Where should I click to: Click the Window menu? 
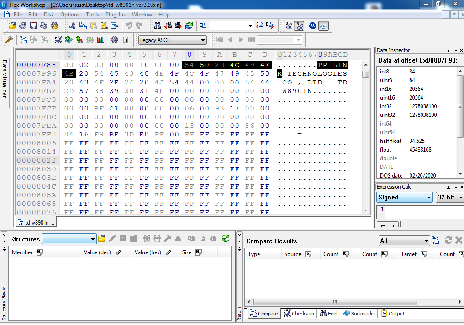[142, 15]
